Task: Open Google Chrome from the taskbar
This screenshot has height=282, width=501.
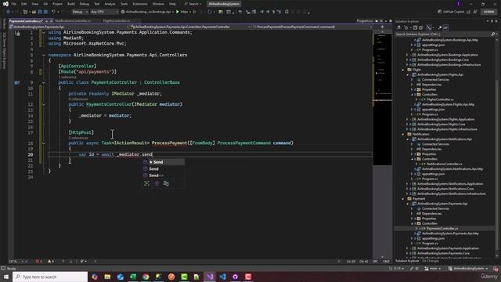Action: (146, 277)
